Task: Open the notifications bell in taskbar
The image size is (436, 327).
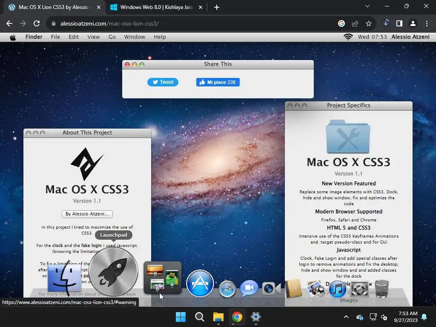Action: pos(425,317)
